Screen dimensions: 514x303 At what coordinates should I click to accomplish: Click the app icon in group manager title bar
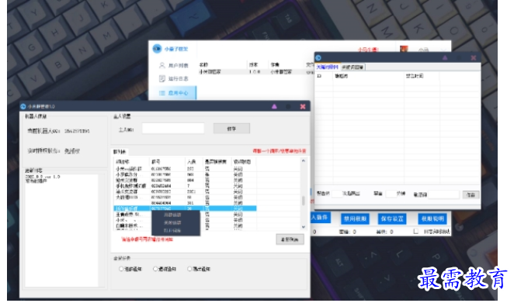(x=23, y=106)
